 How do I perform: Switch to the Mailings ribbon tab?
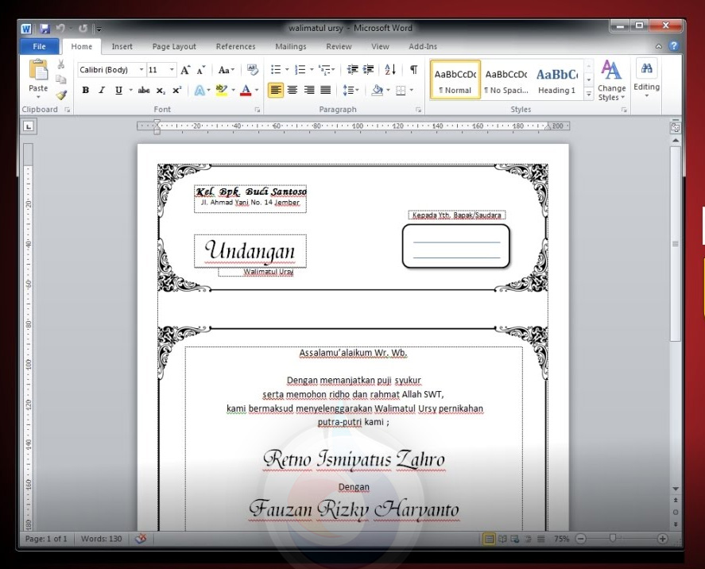click(x=290, y=46)
